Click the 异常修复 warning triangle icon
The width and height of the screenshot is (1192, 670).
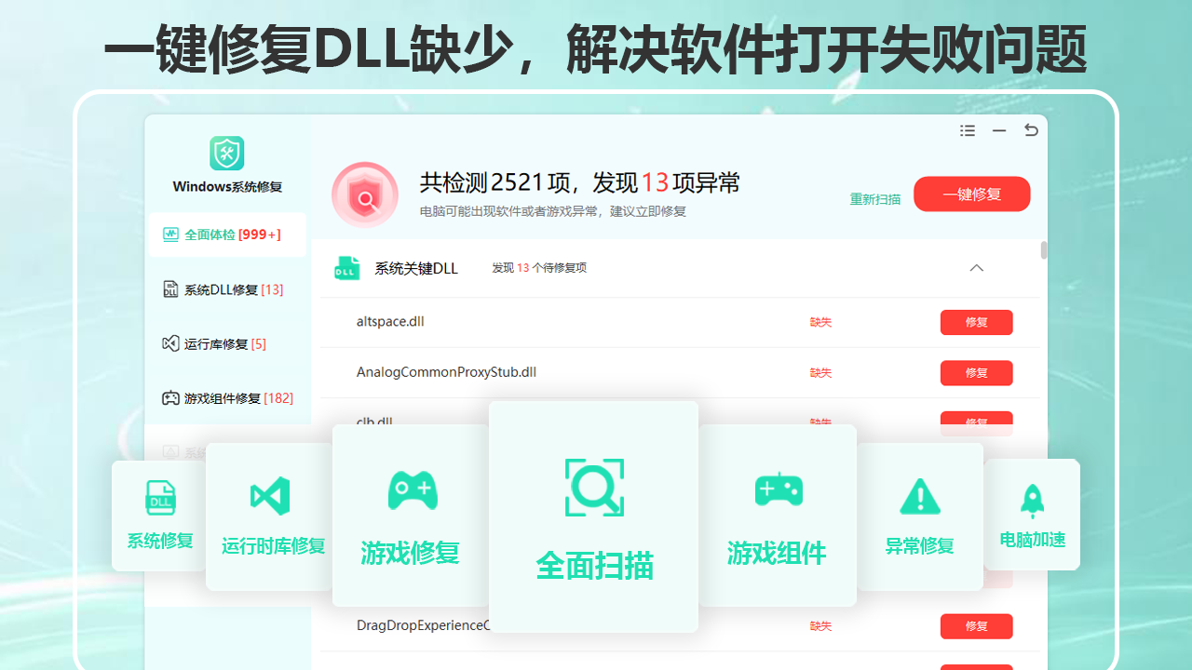[920, 497]
